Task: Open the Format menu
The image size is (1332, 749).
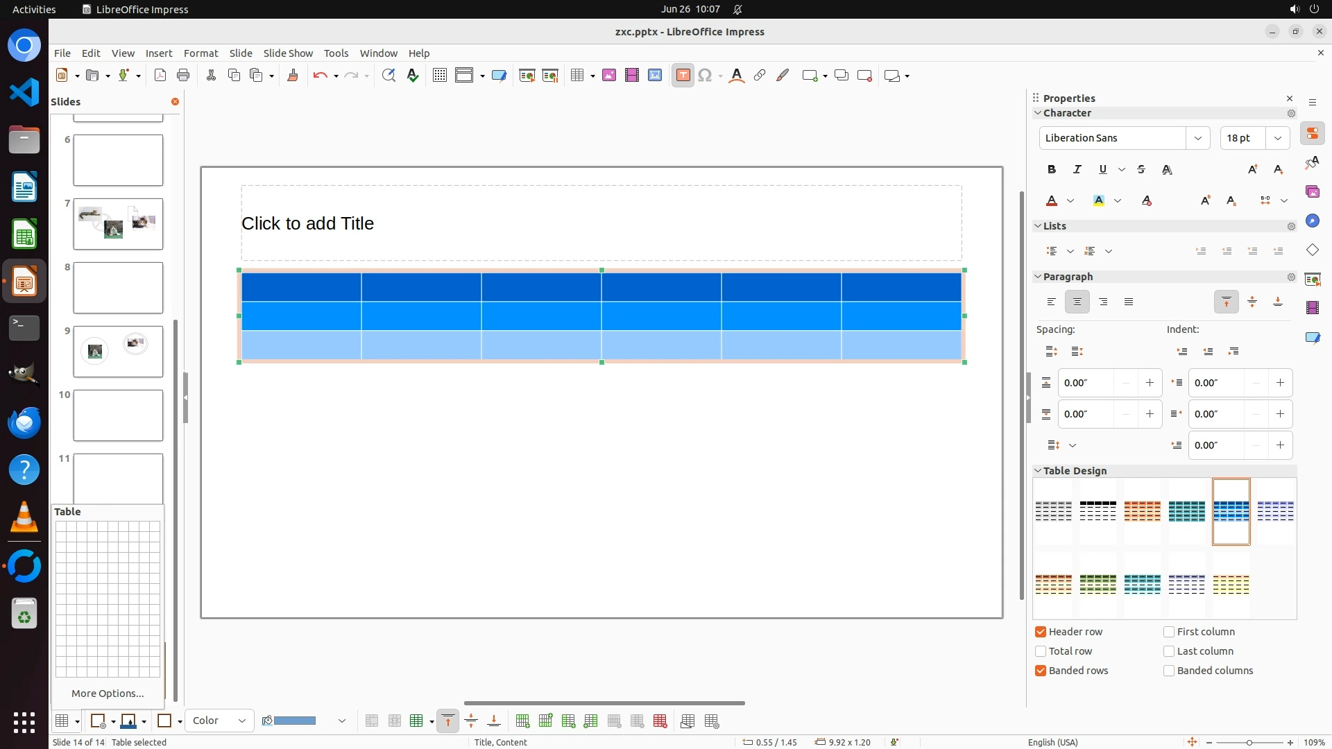Action: (200, 53)
